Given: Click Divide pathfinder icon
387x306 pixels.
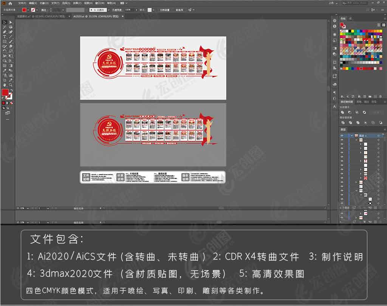Looking at the screenshot, I should (x=343, y=123).
